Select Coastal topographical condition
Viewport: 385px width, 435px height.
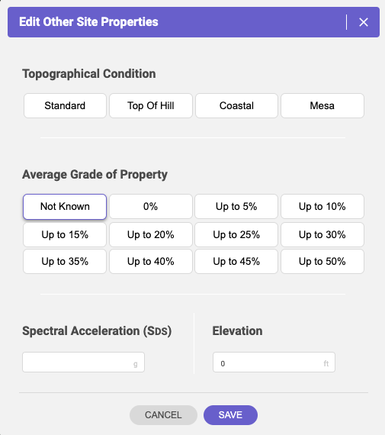[236, 106]
